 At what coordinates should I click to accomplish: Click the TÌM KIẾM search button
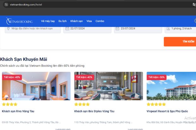[180, 42]
